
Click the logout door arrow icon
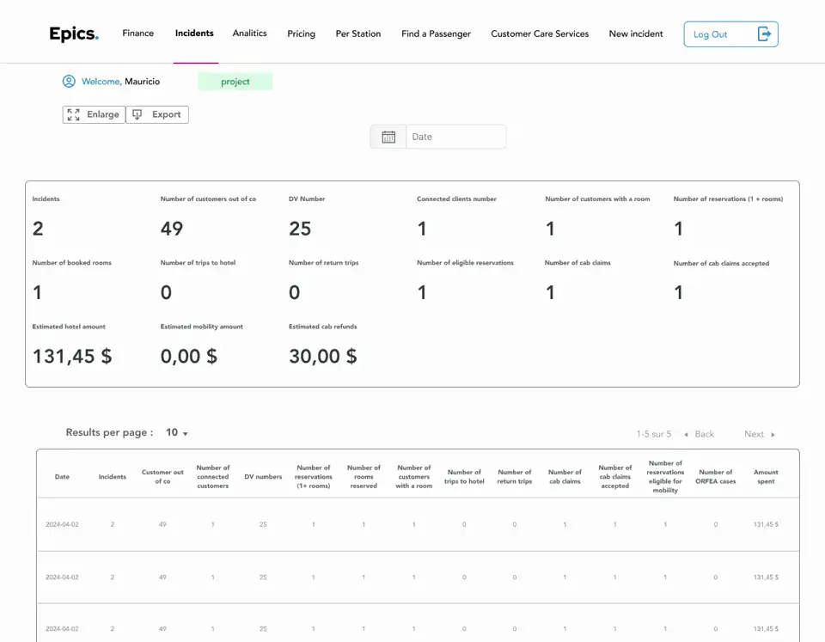coord(764,34)
